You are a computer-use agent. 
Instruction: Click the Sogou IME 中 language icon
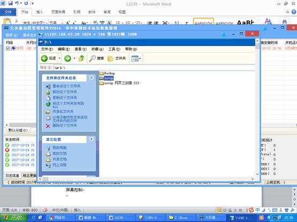(x=258, y=210)
